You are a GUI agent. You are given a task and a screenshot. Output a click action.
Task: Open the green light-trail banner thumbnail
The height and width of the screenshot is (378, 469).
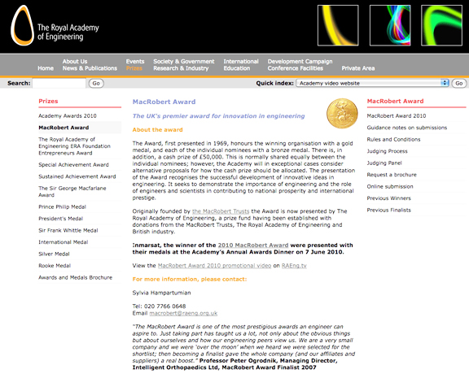441,25
